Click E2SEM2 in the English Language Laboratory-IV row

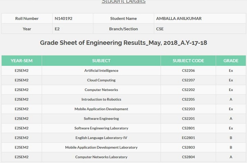coord(22,138)
